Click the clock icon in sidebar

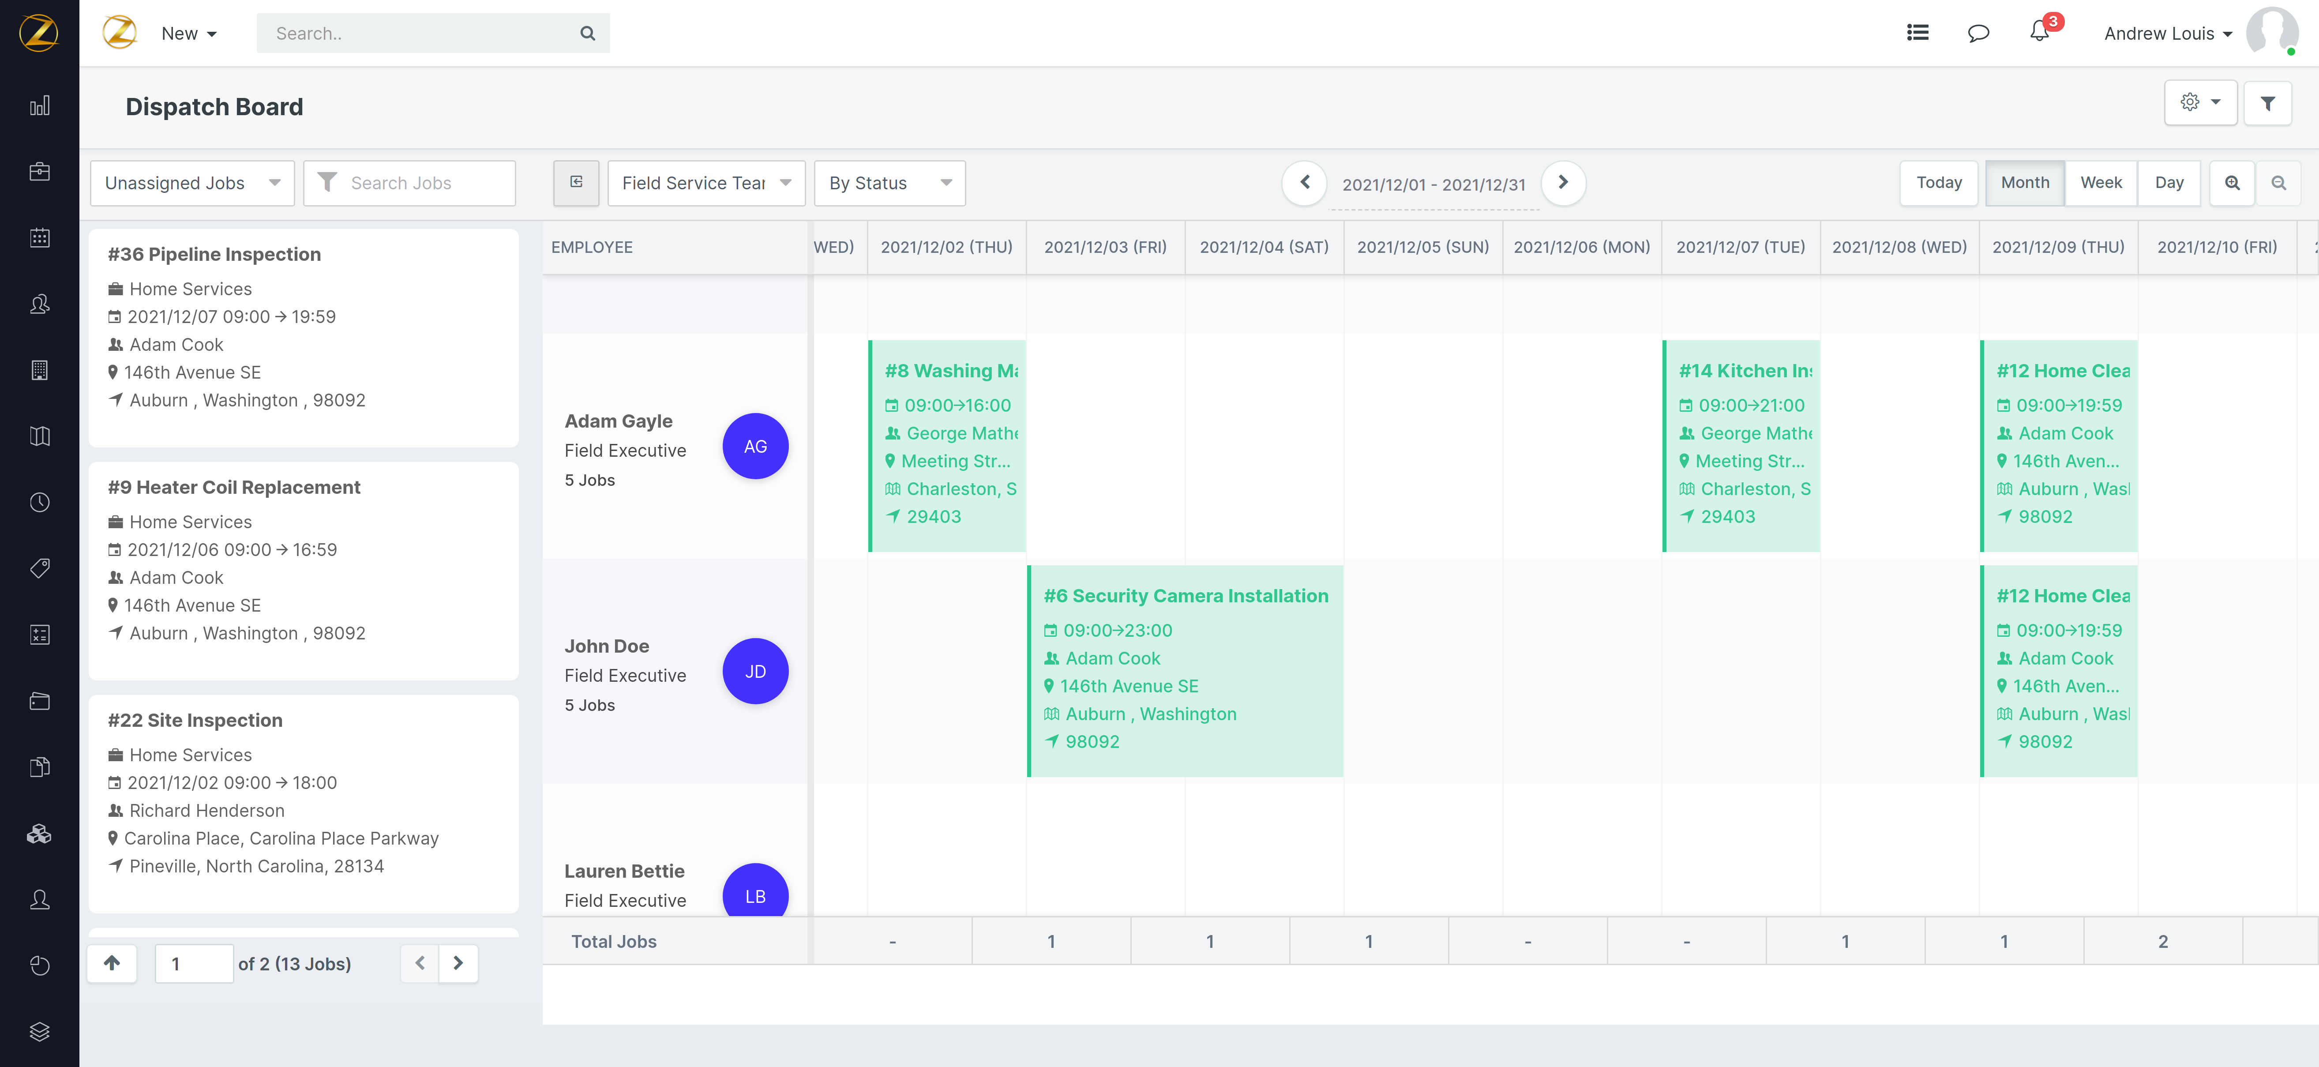tap(40, 503)
